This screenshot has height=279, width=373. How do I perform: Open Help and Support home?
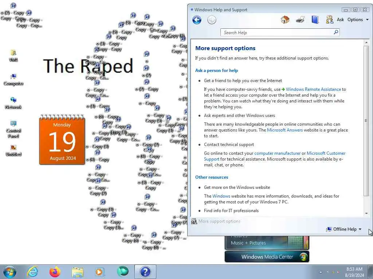285,20
